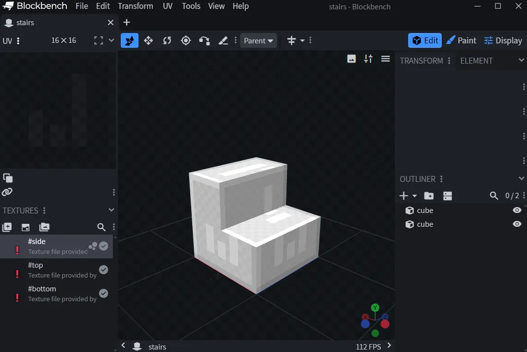The width and height of the screenshot is (527, 352).
Task: Click the Import Texture icon
Action: 7,227
